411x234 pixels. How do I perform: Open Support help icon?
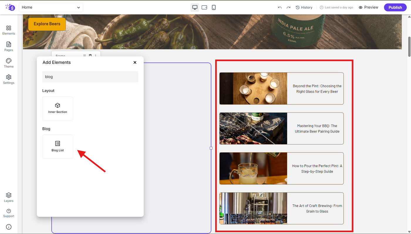pyautogui.click(x=9, y=213)
